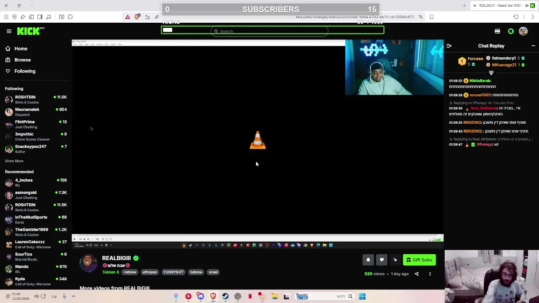The height and width of the screenshot is (303, 539).
Task: Open FlintPrime channel
Action: 36,124
